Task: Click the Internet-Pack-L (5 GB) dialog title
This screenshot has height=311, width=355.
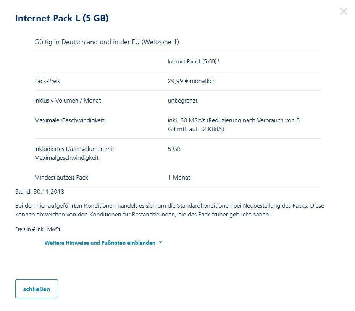Action: pyautogui.click(x=62, y=18)
